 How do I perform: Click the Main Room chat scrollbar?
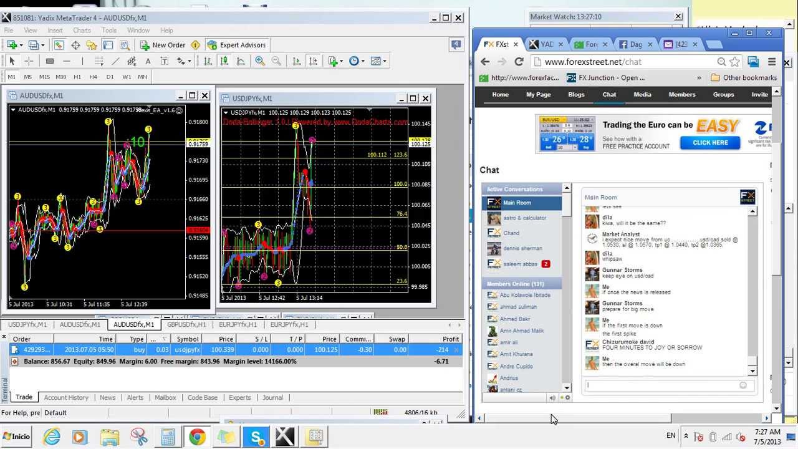click(x=753, y=291)
